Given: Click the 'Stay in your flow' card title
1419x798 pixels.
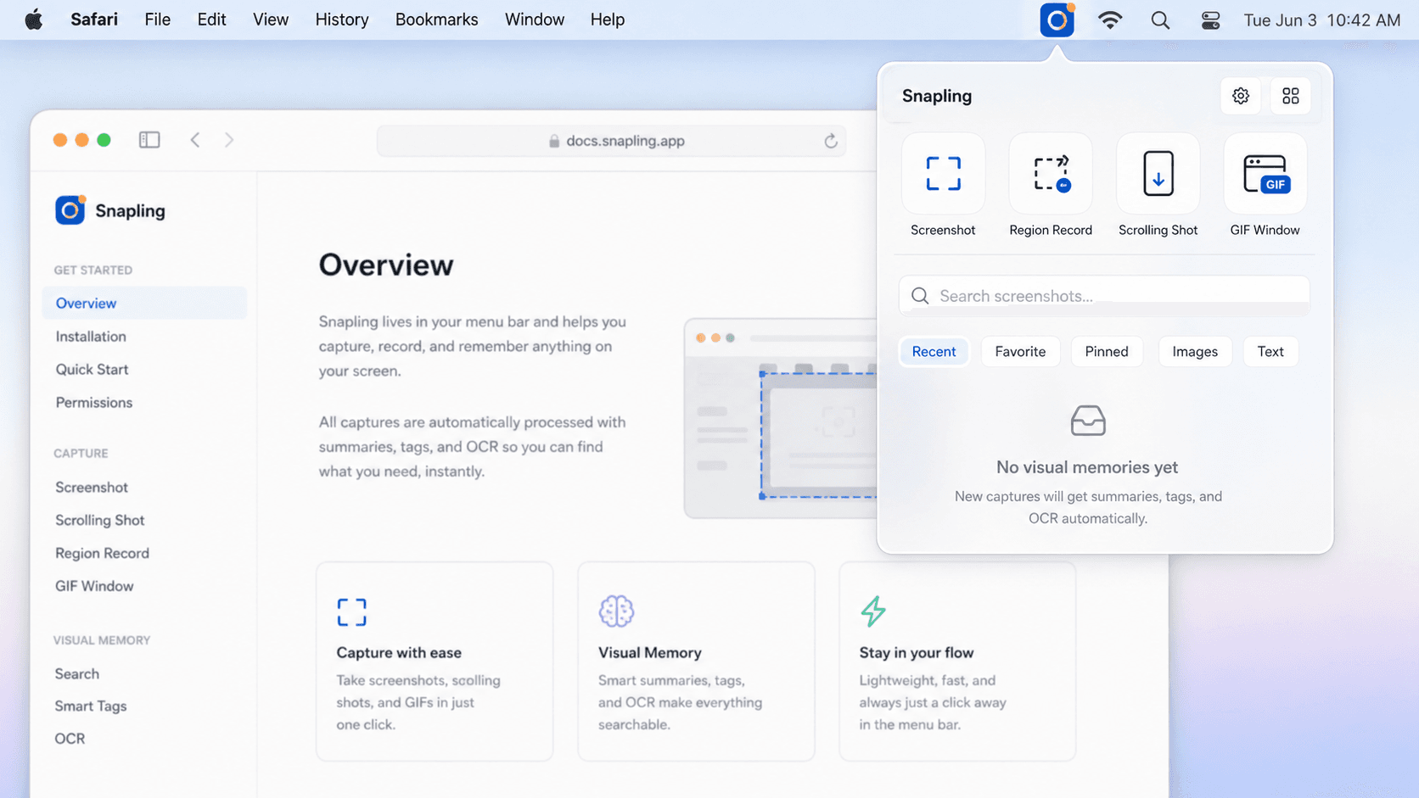Looking at the screenshot, I should coord(917,653).
